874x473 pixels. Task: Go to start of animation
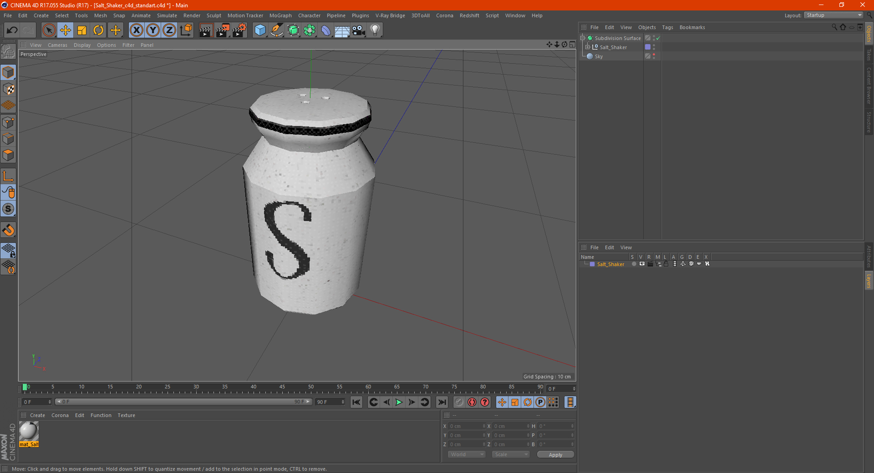coord(356,402)
